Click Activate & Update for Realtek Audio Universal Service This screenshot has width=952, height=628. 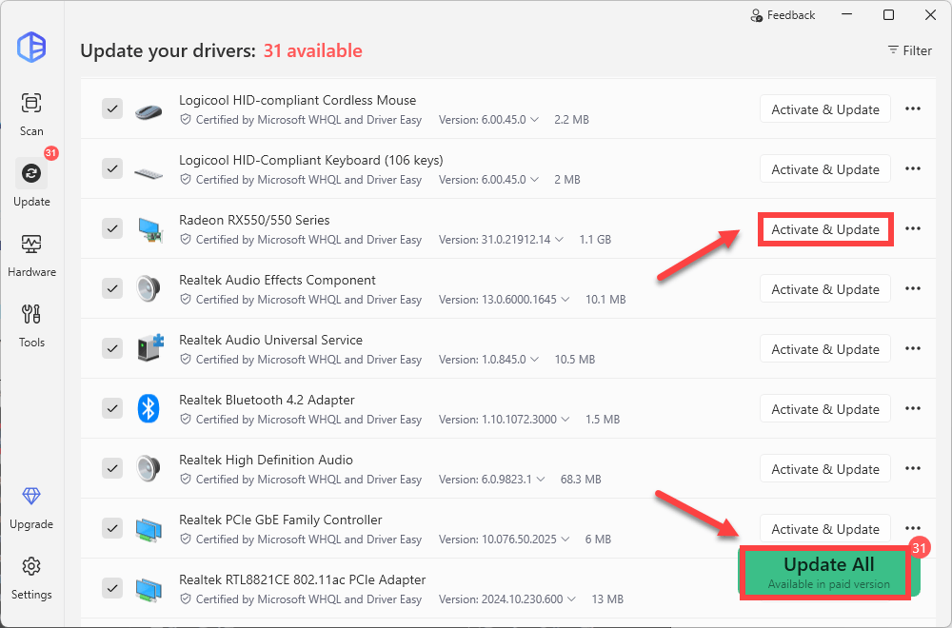824,349
